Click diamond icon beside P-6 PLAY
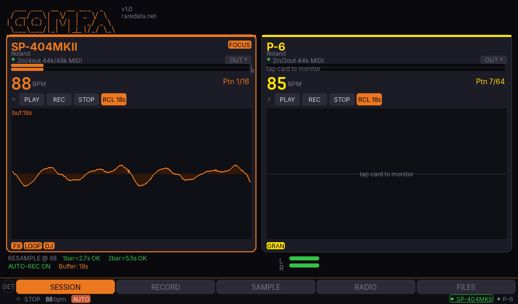The width and height of the screenshot is (518, 304). 269,99
